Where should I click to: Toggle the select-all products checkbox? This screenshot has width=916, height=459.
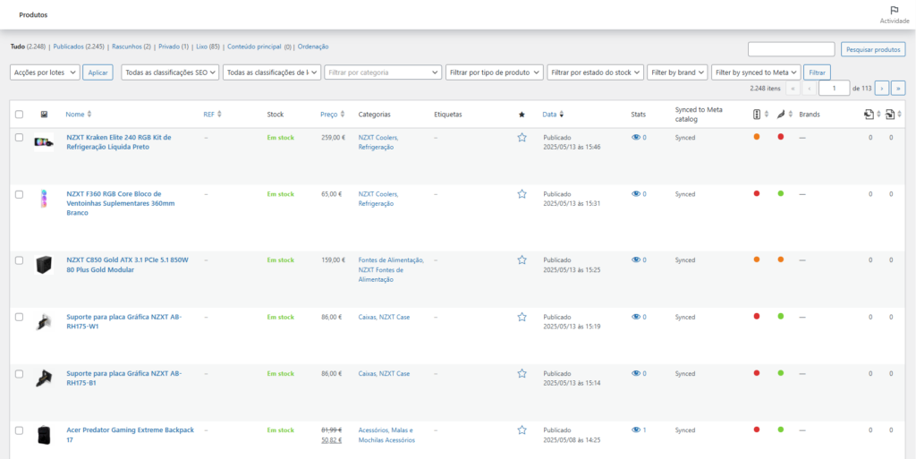[x=20, y=115]
